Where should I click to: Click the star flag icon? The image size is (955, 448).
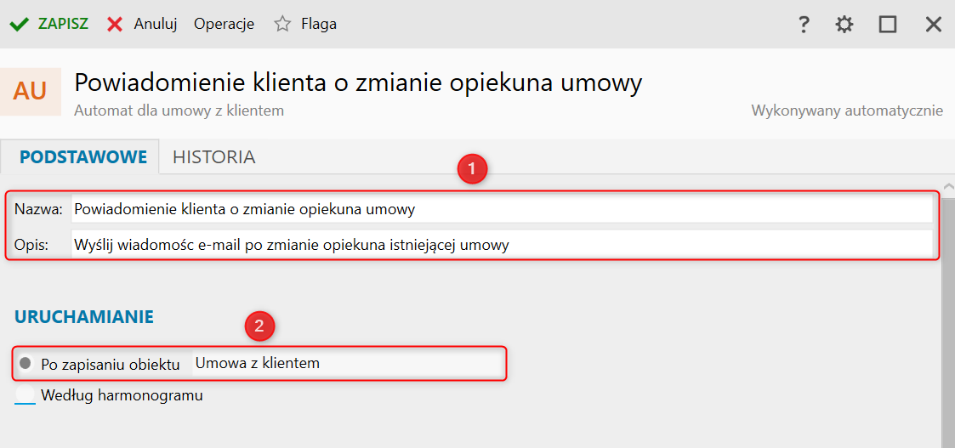[282, 24]
